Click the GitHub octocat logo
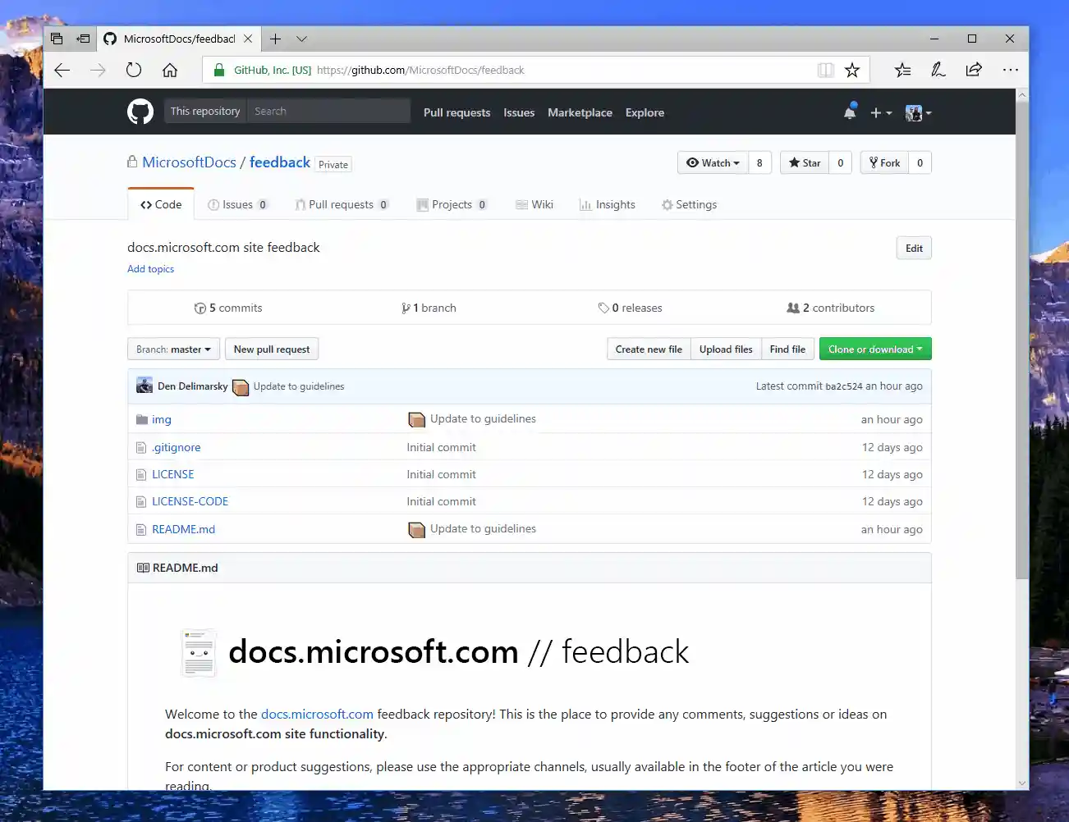1069x822 pixels. pos(140,112)
